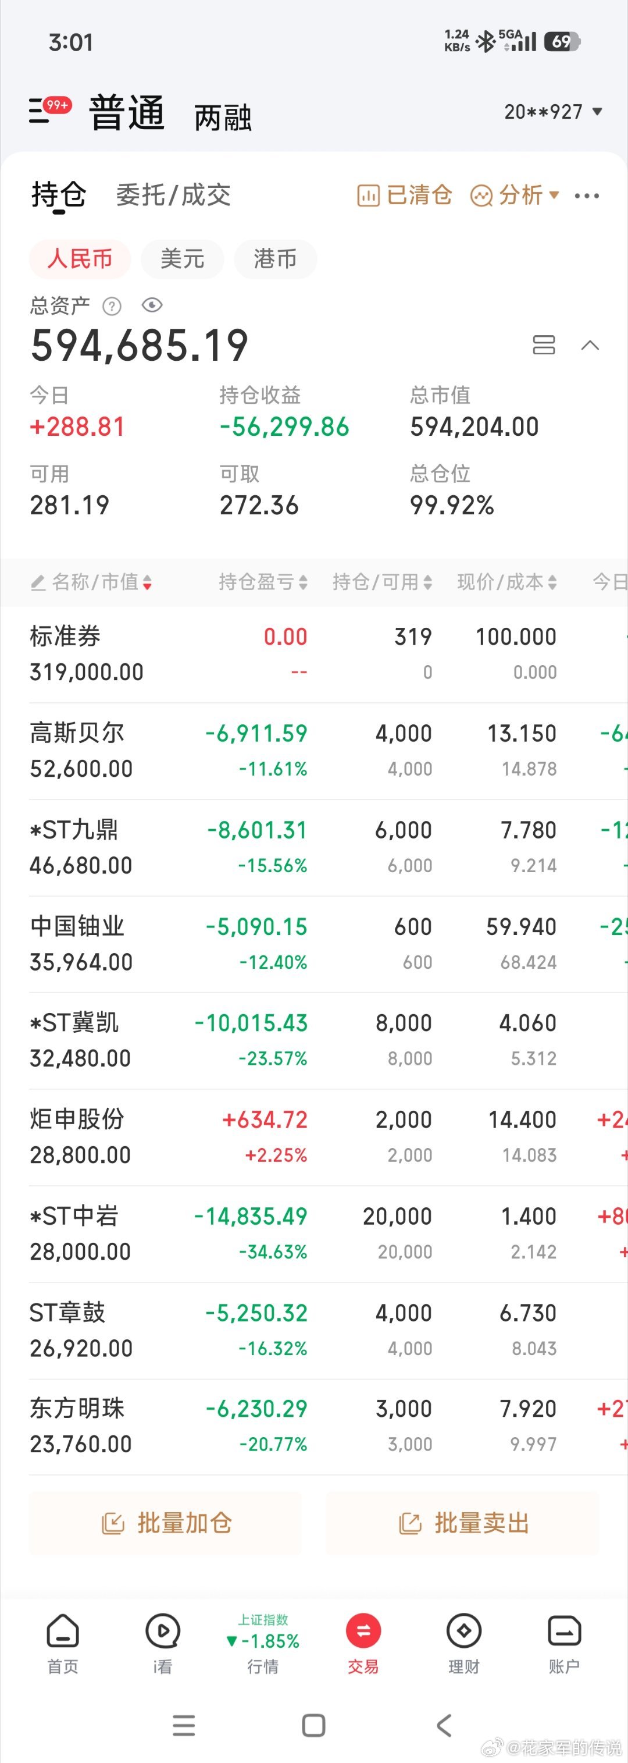Screen dimensions: 628x1763
Task: Sort by 持仓/可用 column
Action: (383, 582)
